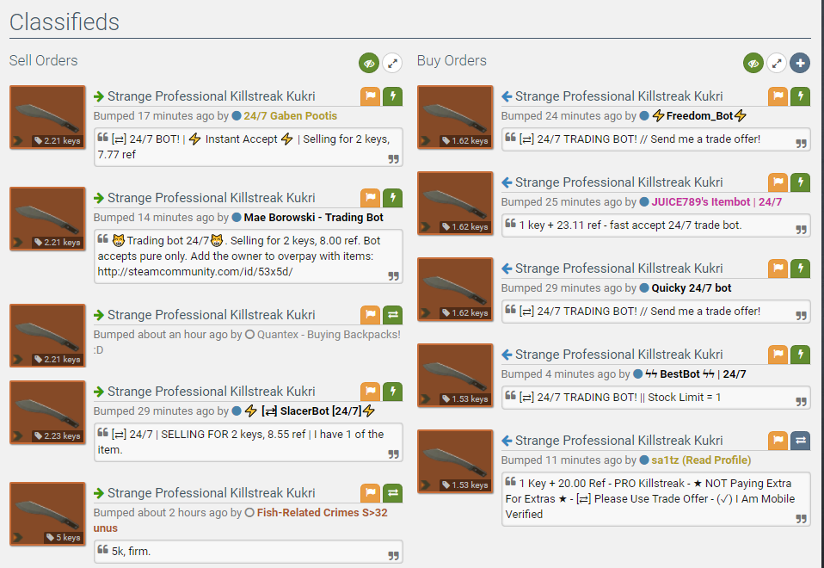The width and height of the screenshot is (824, 568).
Task: Report the SlacerBot listing
Action: [x=371, y=392]
